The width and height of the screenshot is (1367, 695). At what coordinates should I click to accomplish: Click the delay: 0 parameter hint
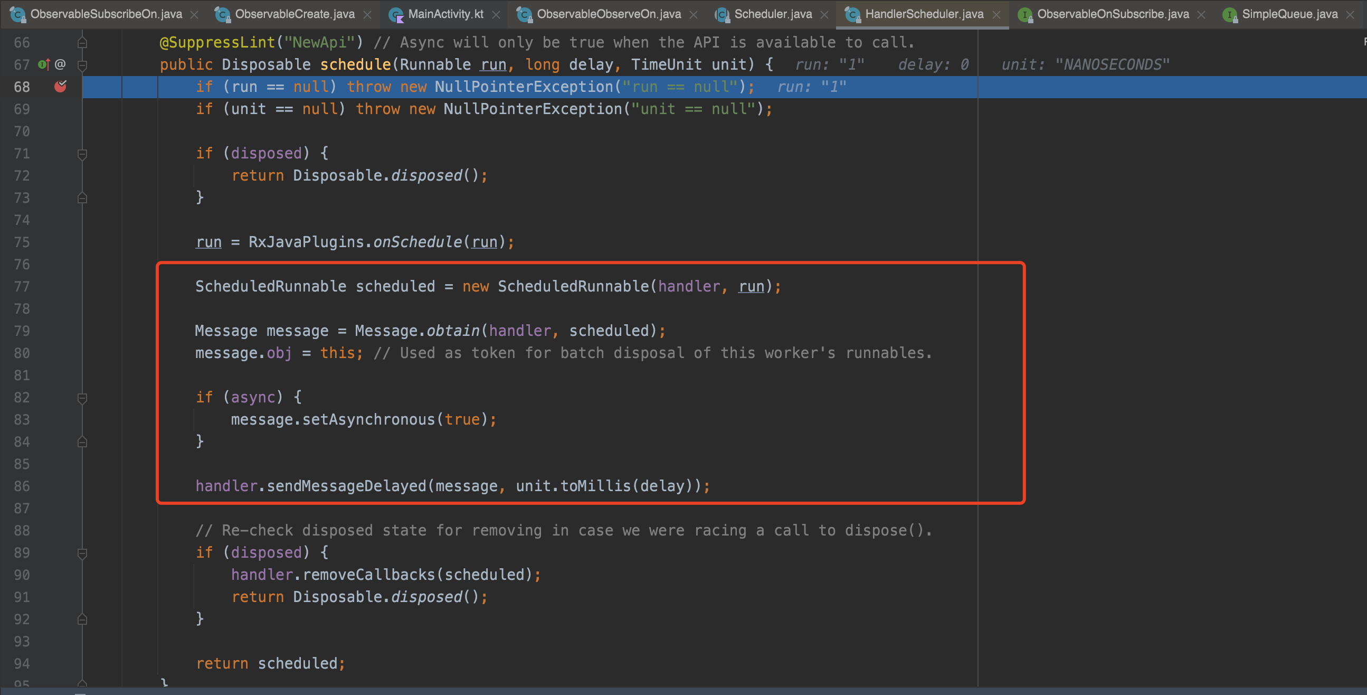click(x=933, y=64)
